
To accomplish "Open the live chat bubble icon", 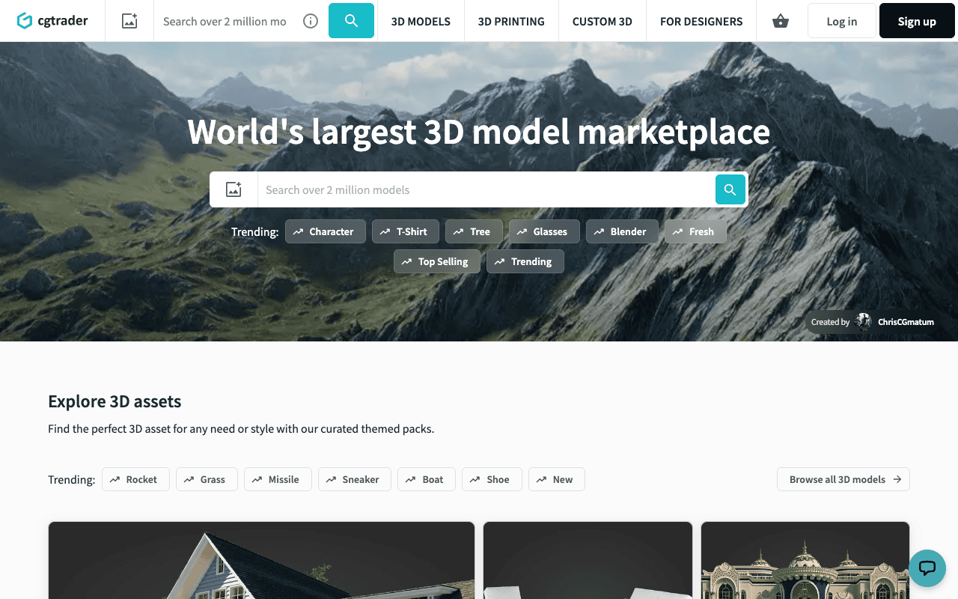I will (927, 568).
